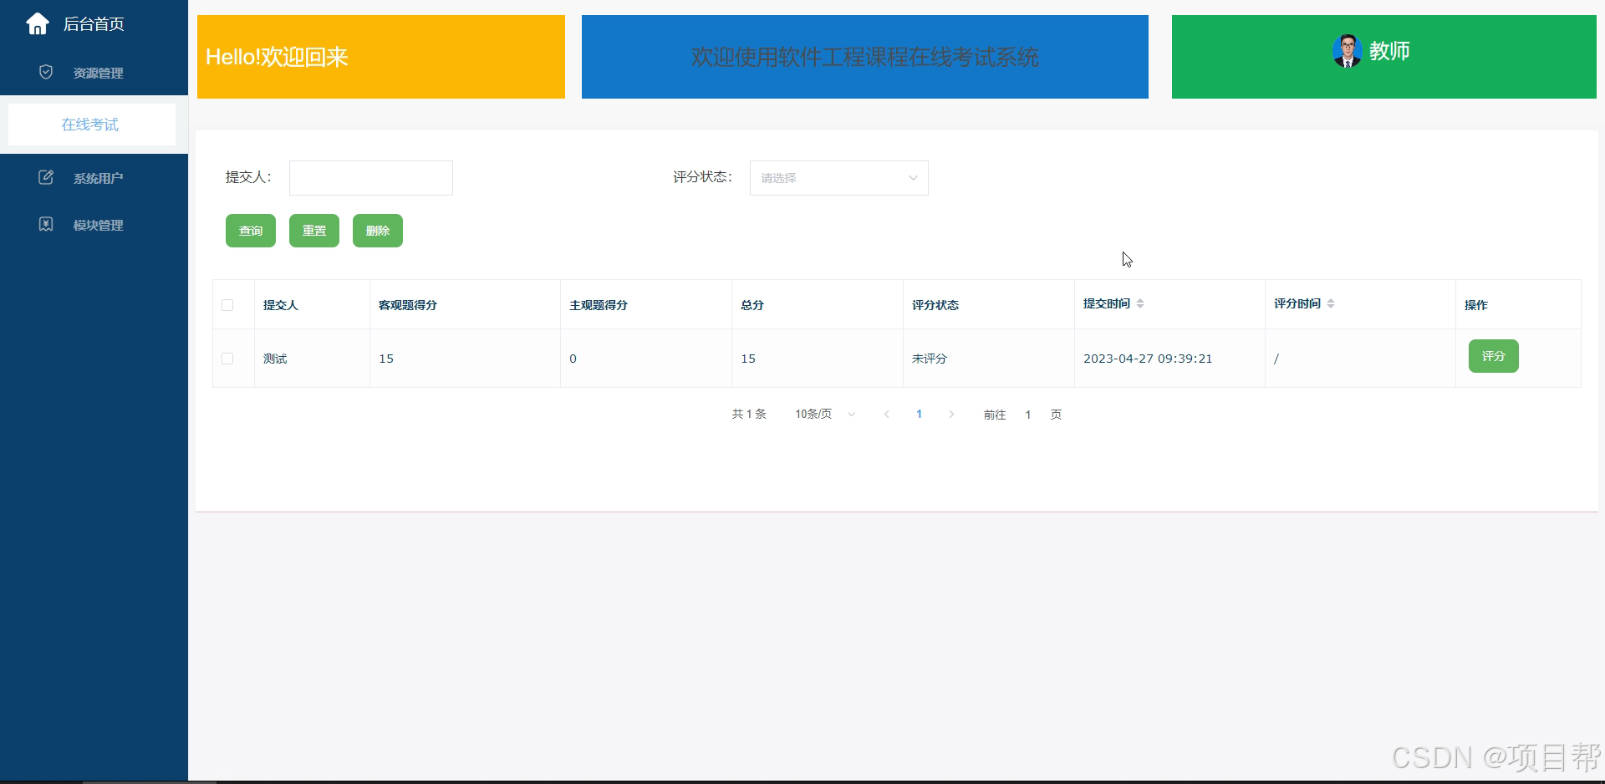The width and height of the screenshot is (1605, 784).
Task: Check the select-all checkbox in table header
Action: click(227, 305)
